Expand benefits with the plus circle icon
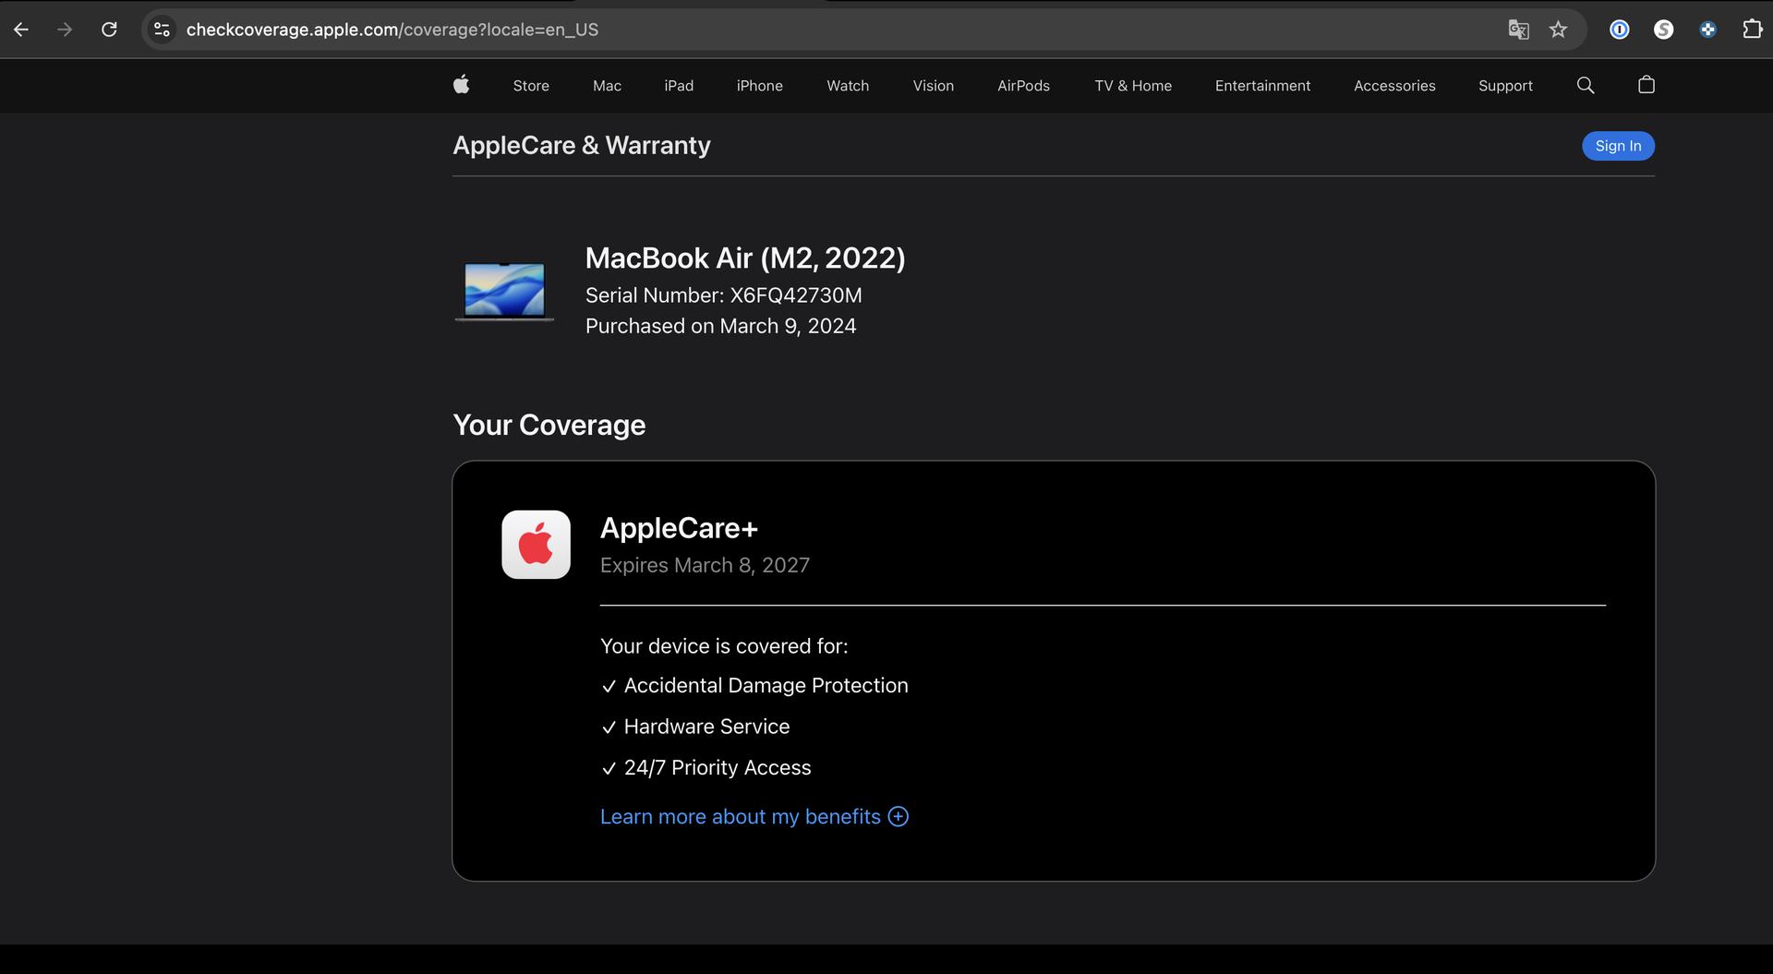The image size is (1773, 974). [899, 817]
